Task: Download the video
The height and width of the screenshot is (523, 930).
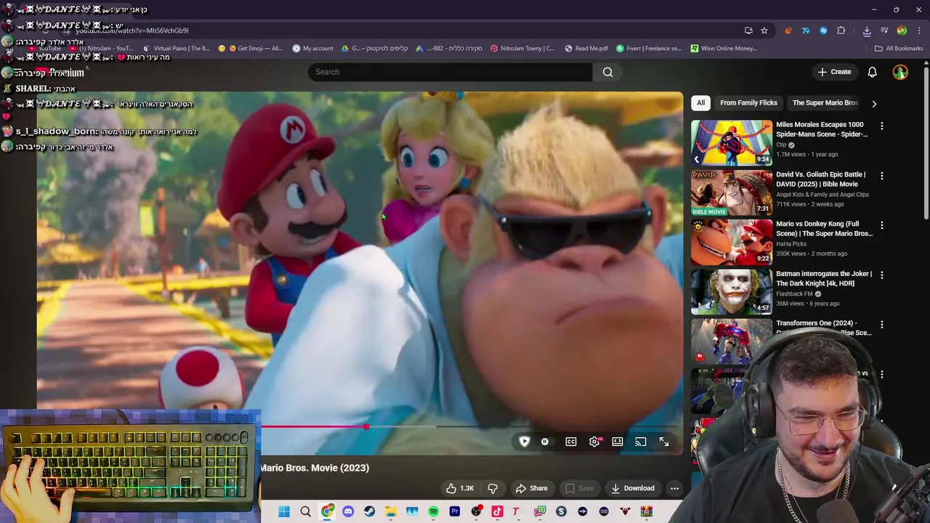Action: point(633,488)
